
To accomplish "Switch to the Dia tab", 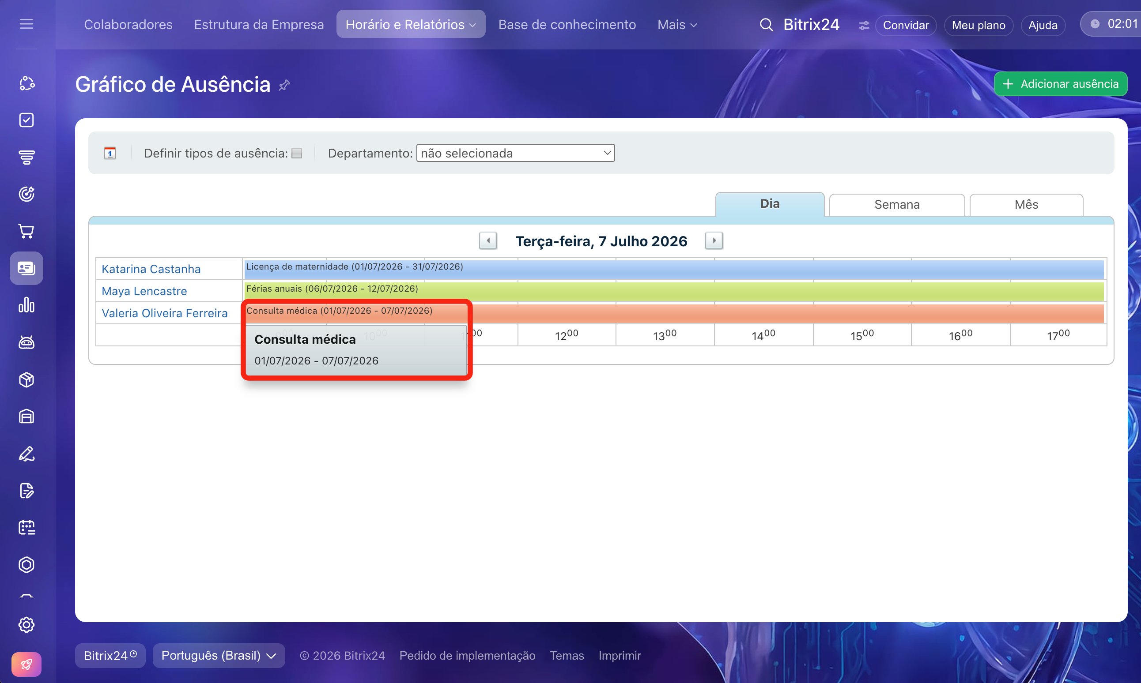I will (x=769, y=204).
